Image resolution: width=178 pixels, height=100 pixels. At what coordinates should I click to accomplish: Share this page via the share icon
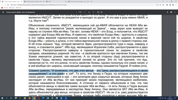(160, 5)
